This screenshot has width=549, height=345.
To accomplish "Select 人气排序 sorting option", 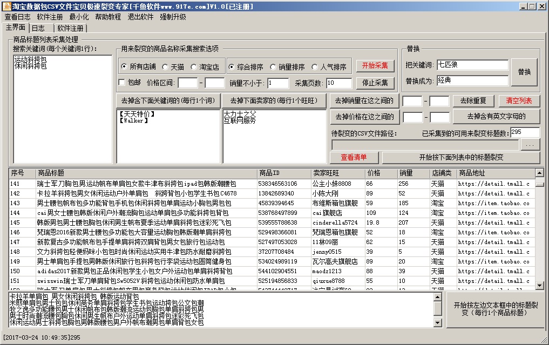I will click(x=315, y=67).
